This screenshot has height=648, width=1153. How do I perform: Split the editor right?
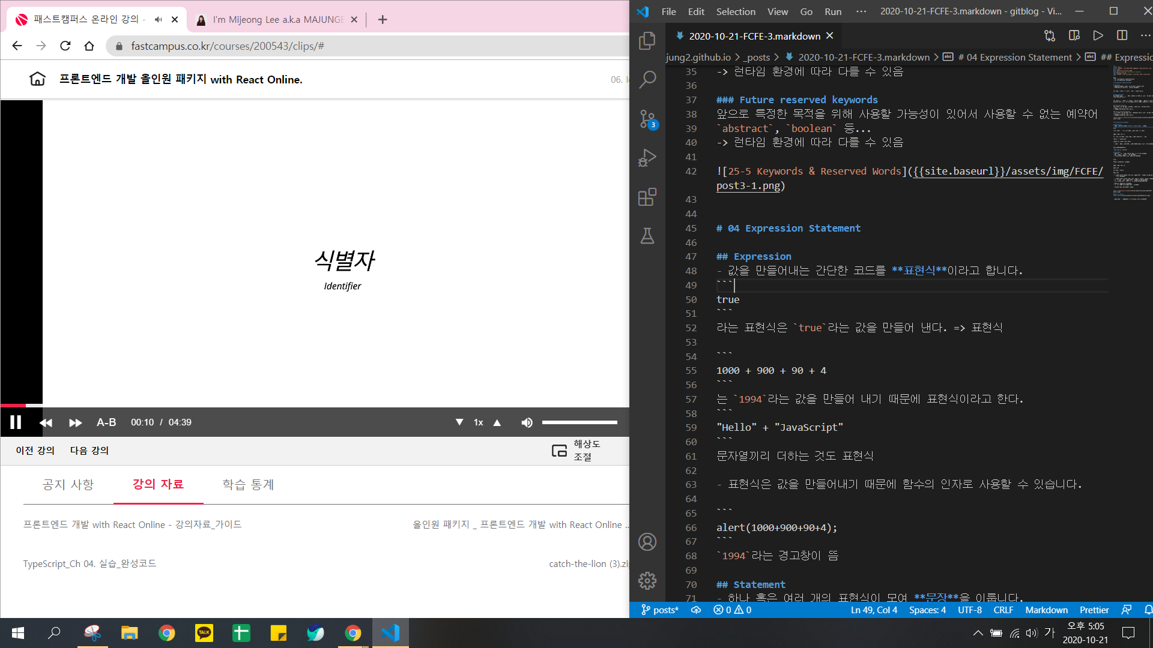[1122, 35]
